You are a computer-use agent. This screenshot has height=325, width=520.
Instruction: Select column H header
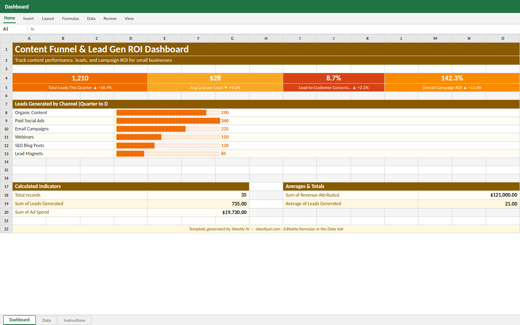[266, 38]
